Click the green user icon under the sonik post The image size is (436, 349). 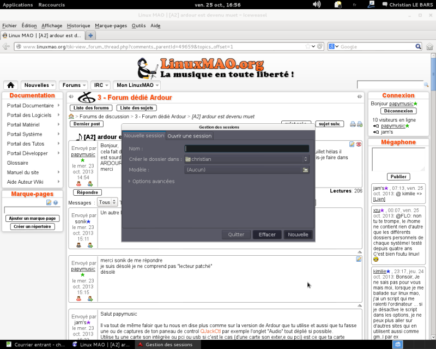[x=90, y=245]
